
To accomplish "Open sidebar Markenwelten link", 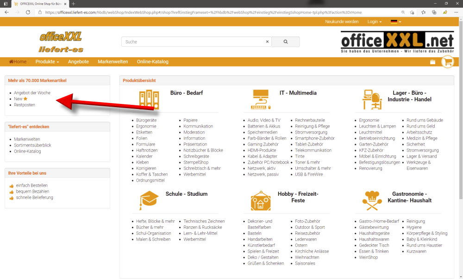I will click(x=27, y=139).
